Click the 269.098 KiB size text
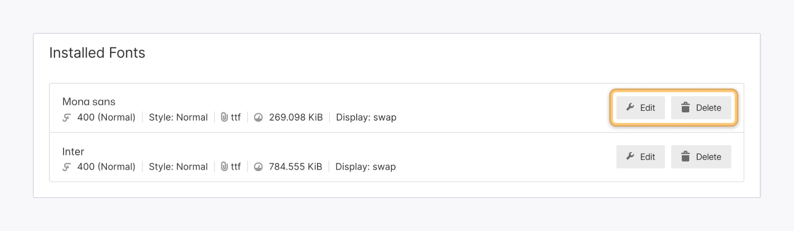 pos(295,118)
